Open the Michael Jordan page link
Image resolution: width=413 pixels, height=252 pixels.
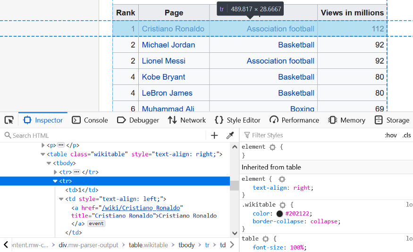169,45
